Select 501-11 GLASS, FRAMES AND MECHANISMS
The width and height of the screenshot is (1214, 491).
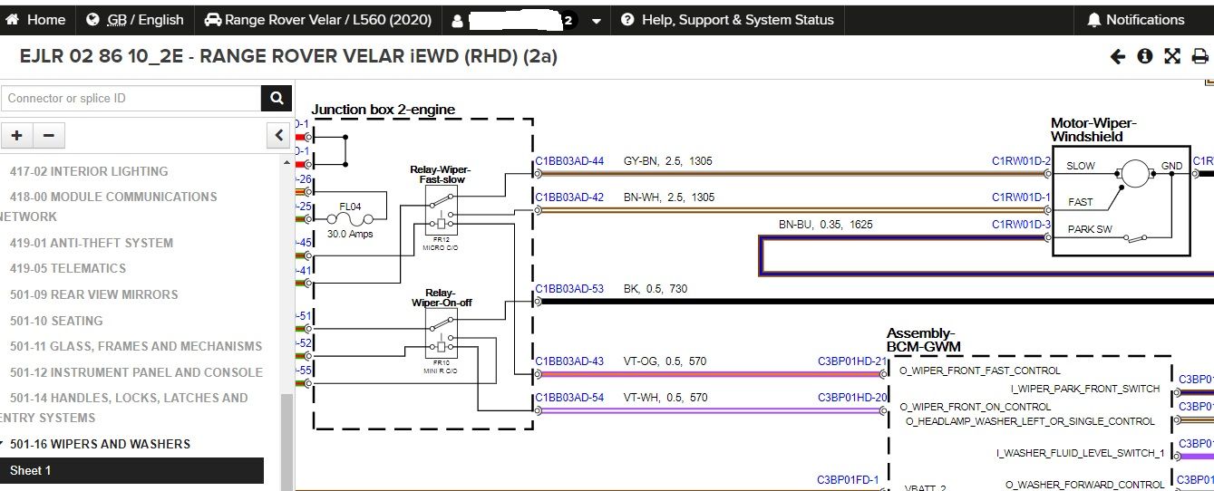click(136, 346)
